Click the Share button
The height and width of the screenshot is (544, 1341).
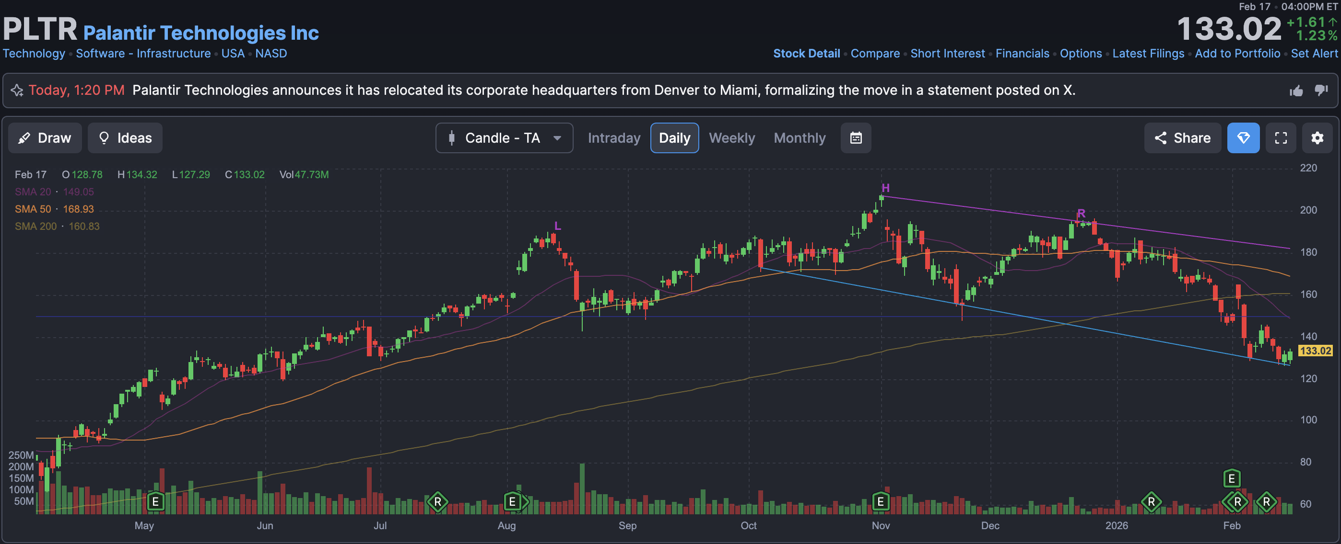coord(1182,138)
